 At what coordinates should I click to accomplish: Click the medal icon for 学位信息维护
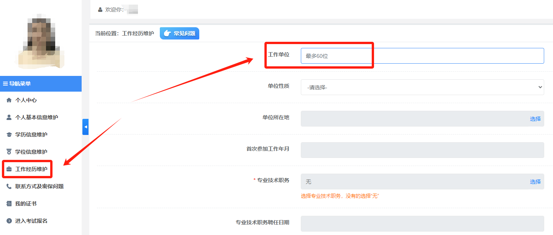pos(9,152)
